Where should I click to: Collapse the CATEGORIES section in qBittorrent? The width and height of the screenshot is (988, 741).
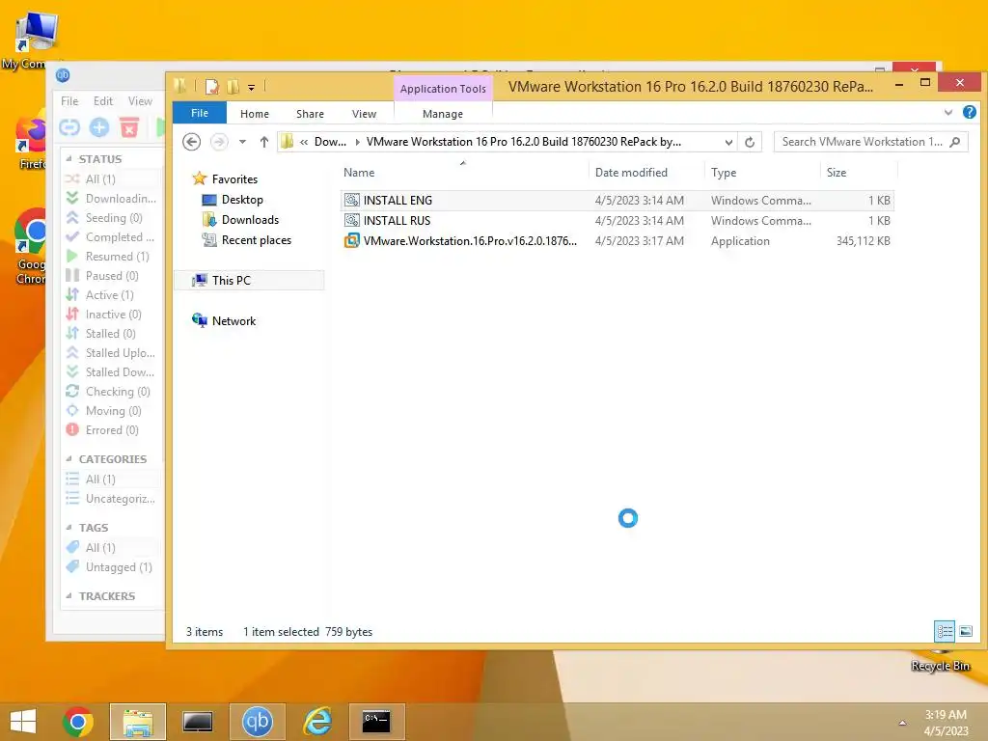tap(69, 458)
